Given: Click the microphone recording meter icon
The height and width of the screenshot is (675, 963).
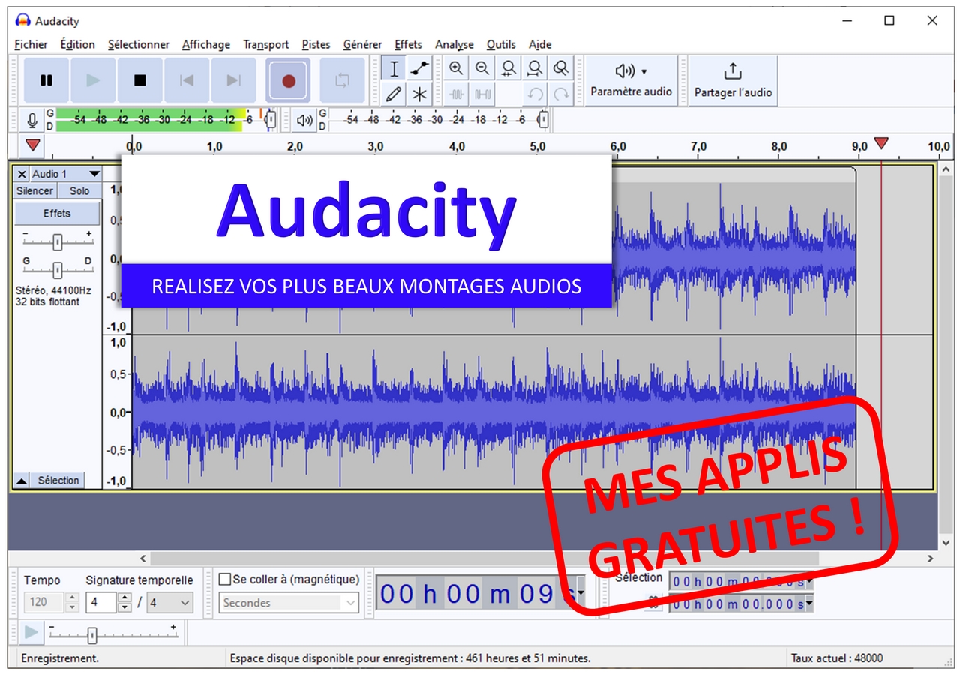Looking at the screenshot, I should click(32, 120).
